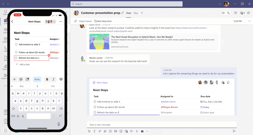
Task: Open Calendar in the left sidebar
Action: click(x=5, y=40)
